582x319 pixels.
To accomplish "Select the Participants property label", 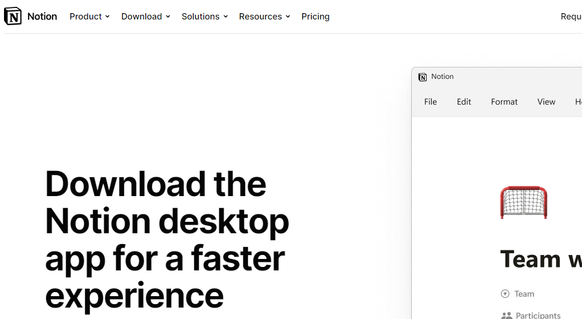I will click(x=538, y=315).
